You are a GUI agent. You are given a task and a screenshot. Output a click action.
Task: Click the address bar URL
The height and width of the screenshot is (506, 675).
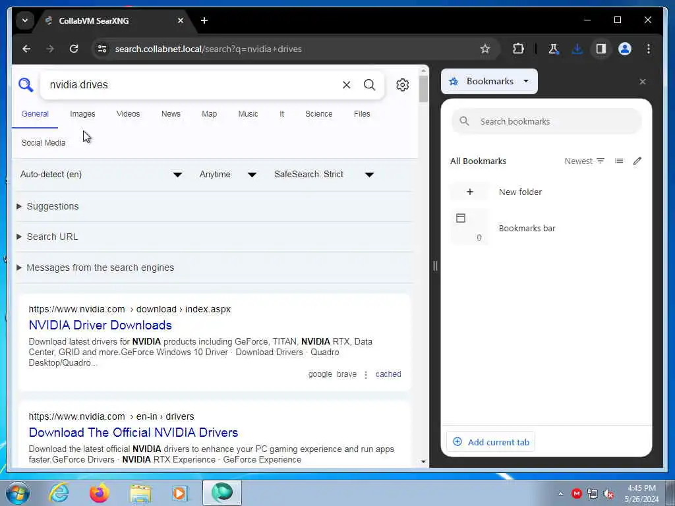[x=208, y=49]
